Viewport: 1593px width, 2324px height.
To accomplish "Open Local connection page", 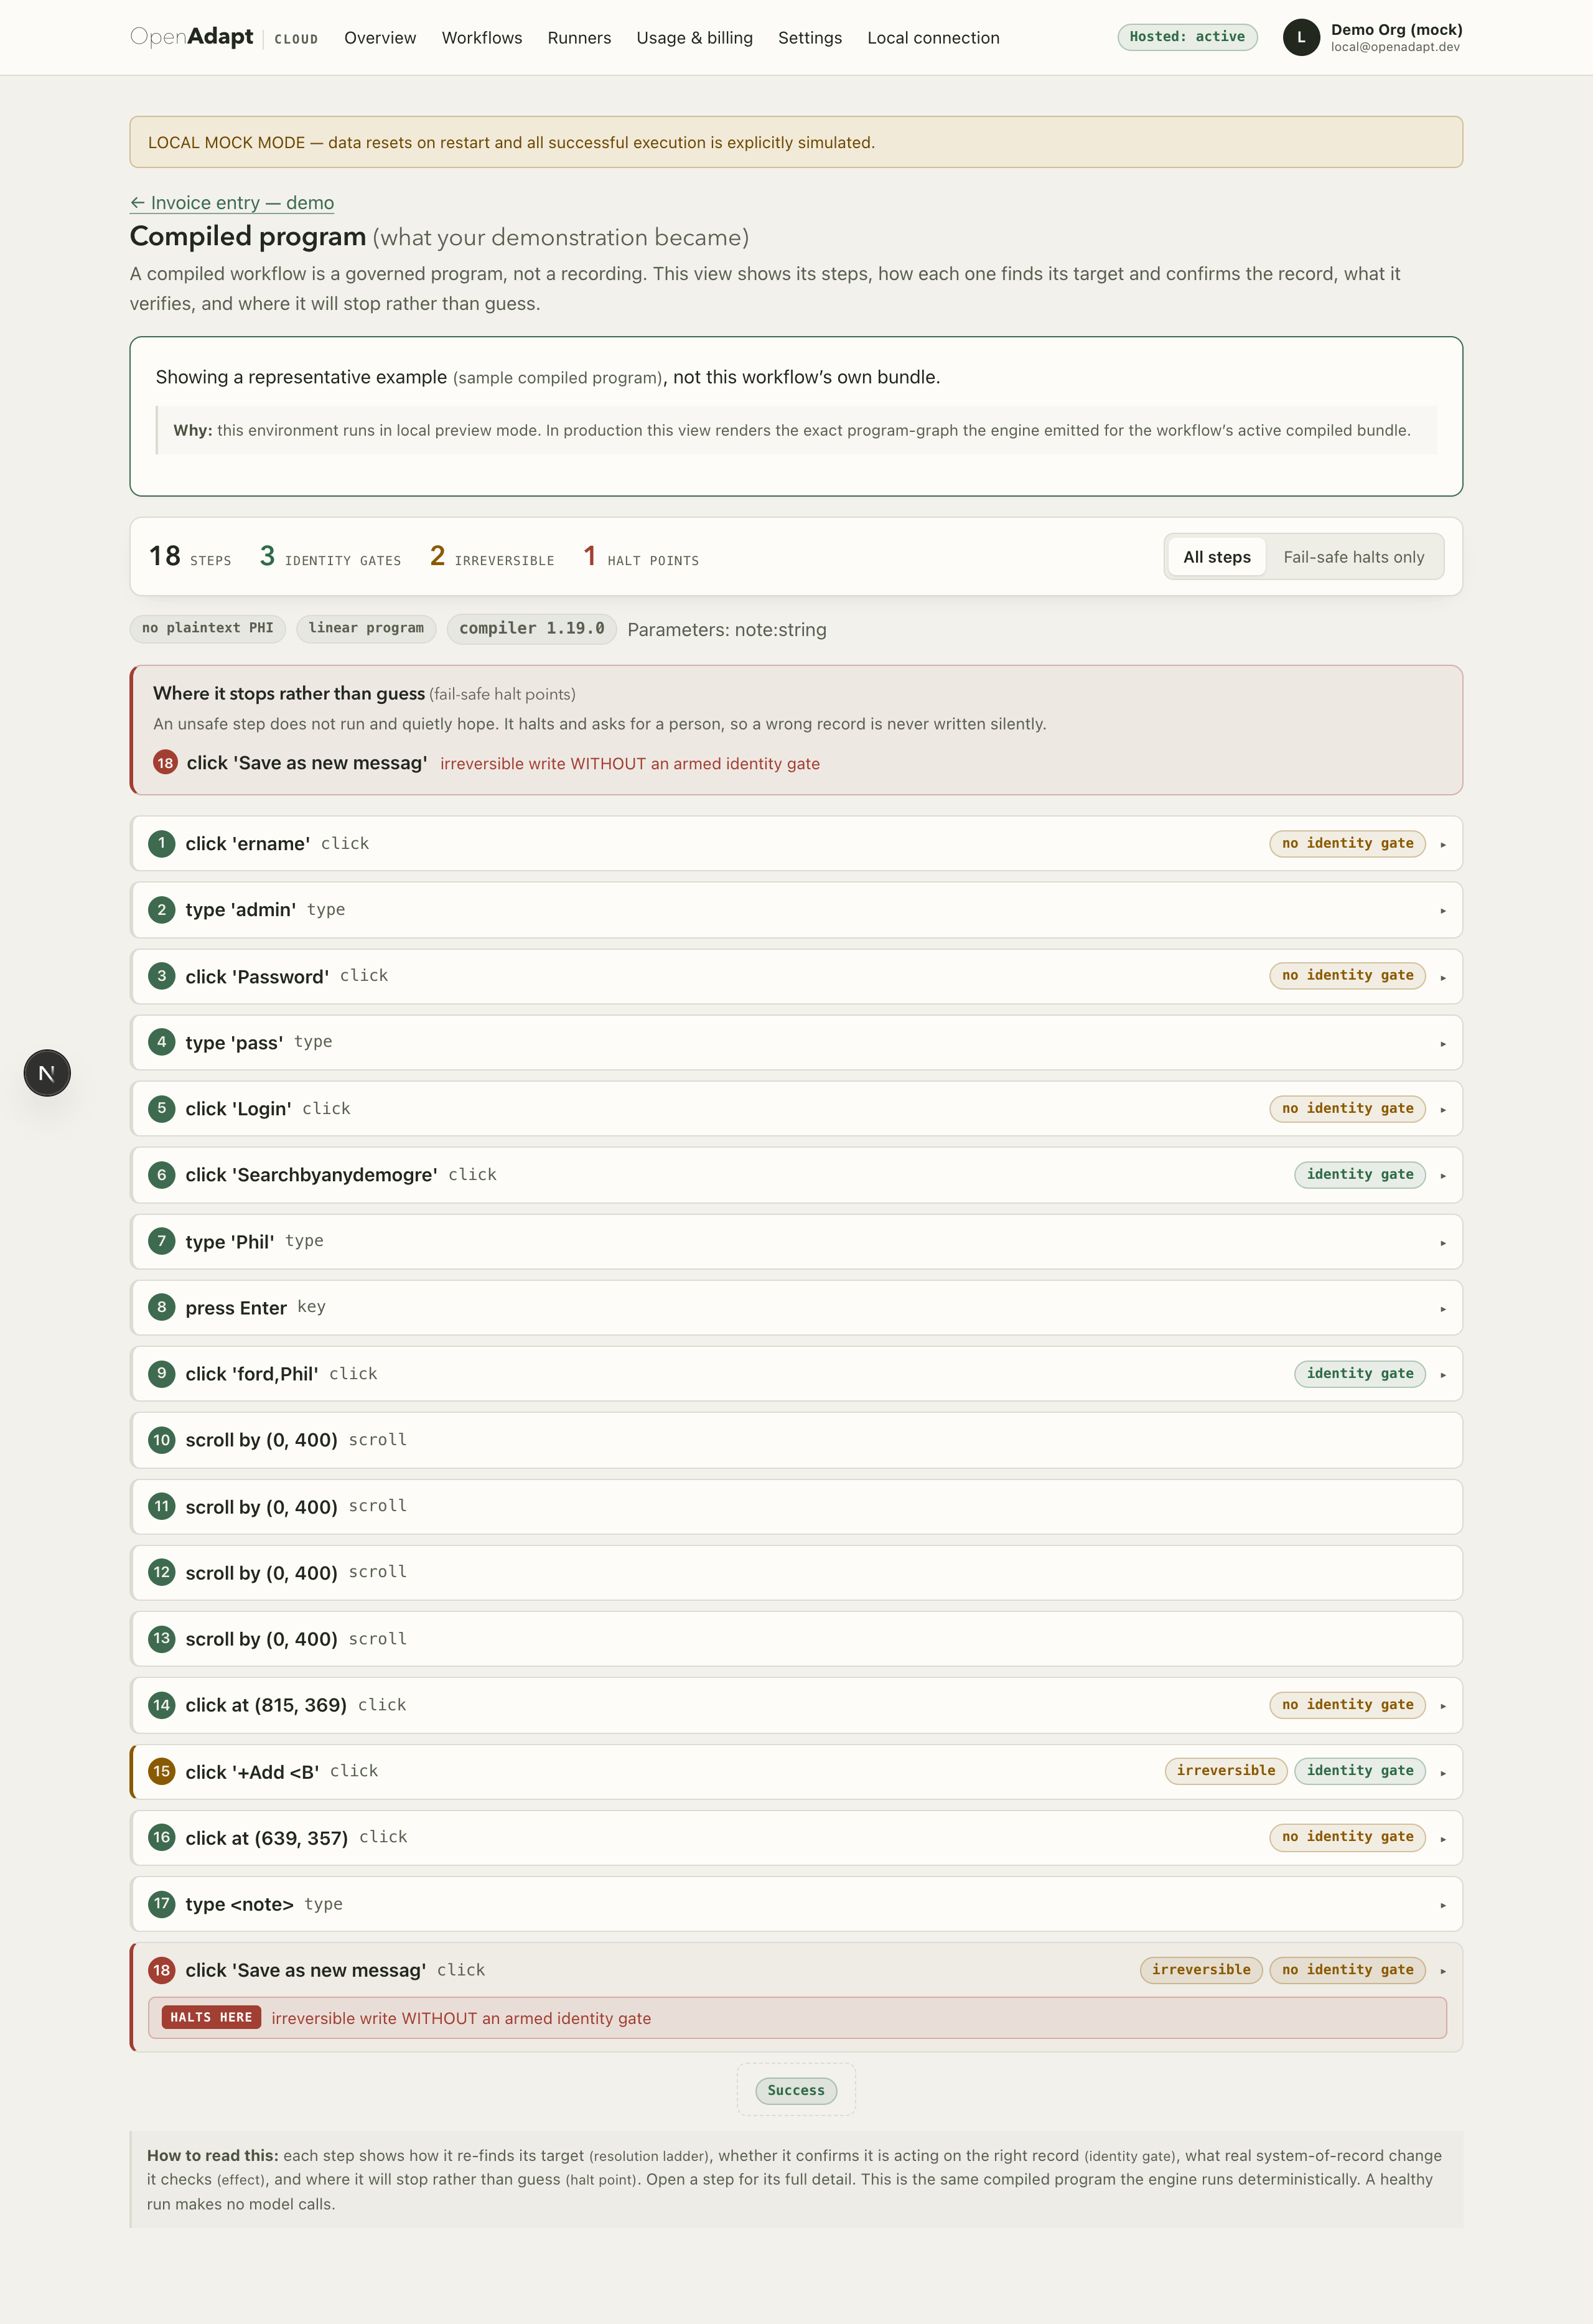I will [x=933, y=37].
